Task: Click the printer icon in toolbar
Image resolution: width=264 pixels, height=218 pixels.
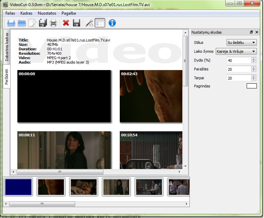Action: 53,23
